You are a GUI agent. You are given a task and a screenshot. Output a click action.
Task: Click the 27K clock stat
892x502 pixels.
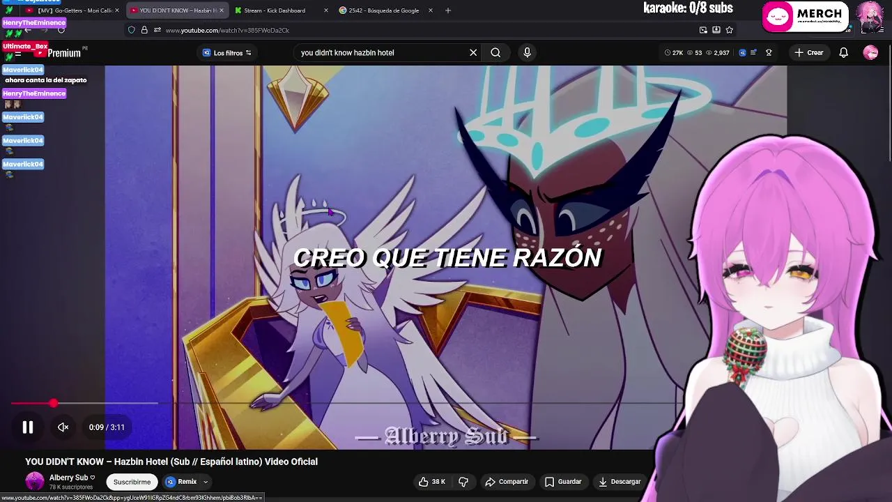674,52
